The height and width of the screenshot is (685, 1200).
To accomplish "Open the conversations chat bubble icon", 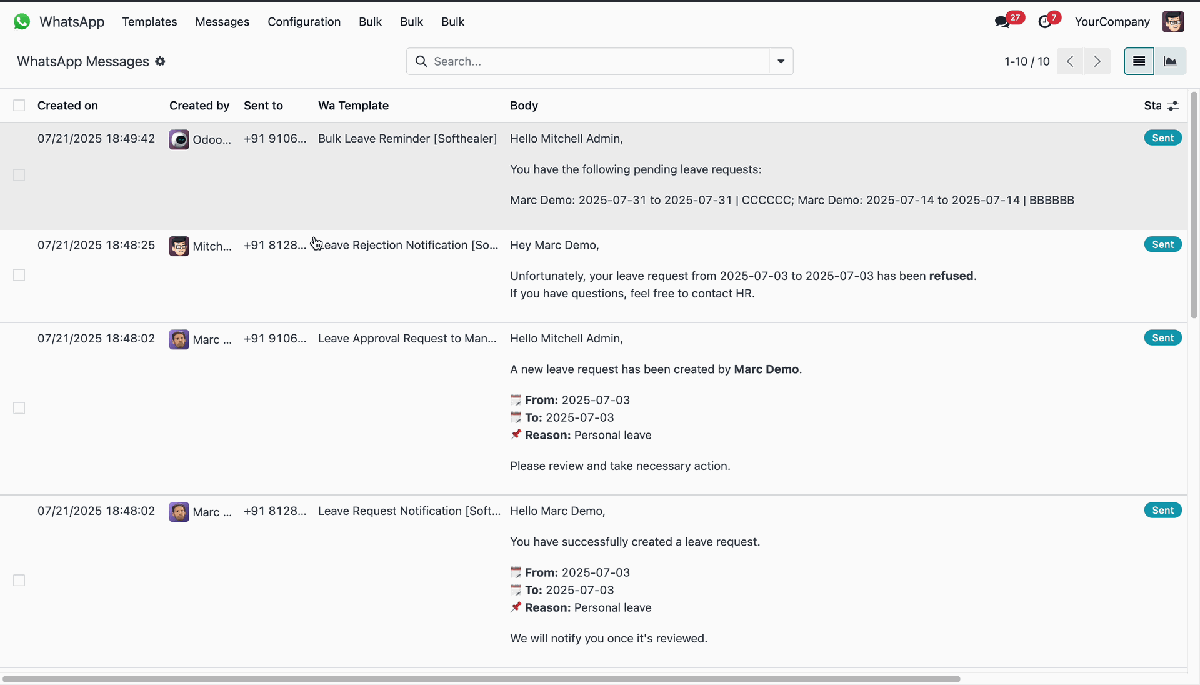I will click(x=1002, y=22).
